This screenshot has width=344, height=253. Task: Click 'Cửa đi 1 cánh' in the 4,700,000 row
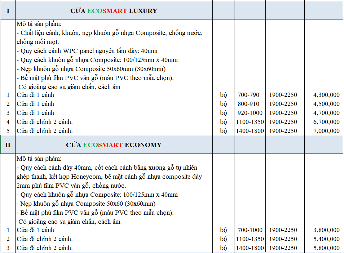pyautogui.click(x=35, y=113)
